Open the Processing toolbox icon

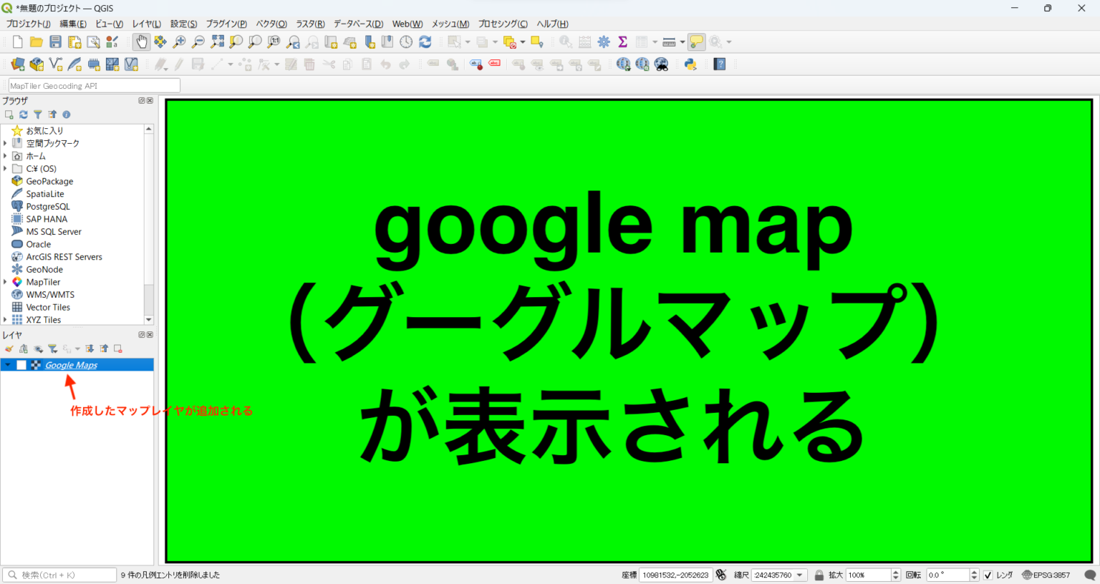(604, 42)
